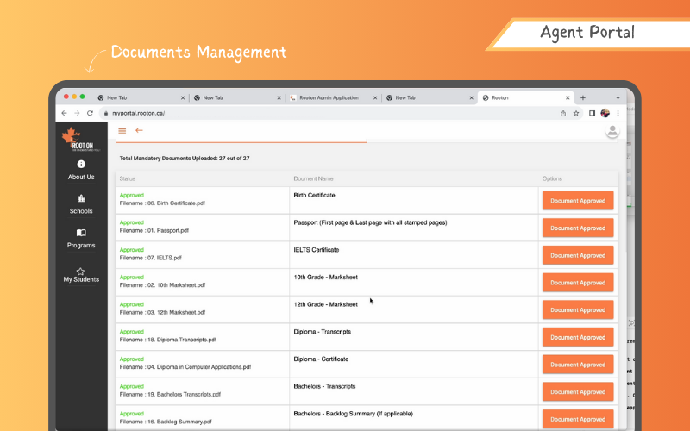Click the orange back arrow icon
The image size is (690, 431).
[139, 130]
